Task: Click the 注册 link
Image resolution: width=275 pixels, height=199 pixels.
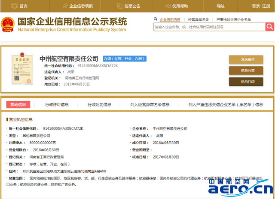Action: 266,6
